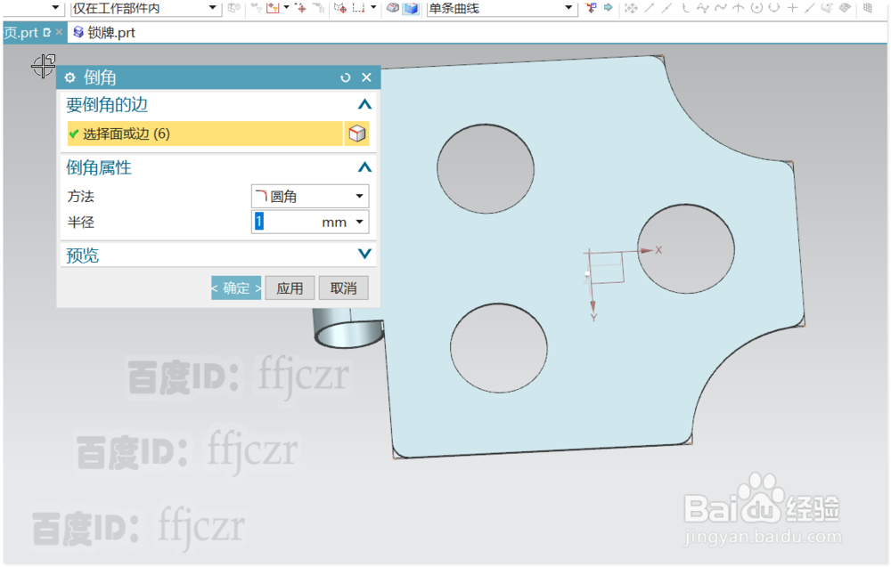Click the X axis arrow of the coordinate system
Image resolution: width=891 pixels, height=567 pixels.
(x=647, y=250)
